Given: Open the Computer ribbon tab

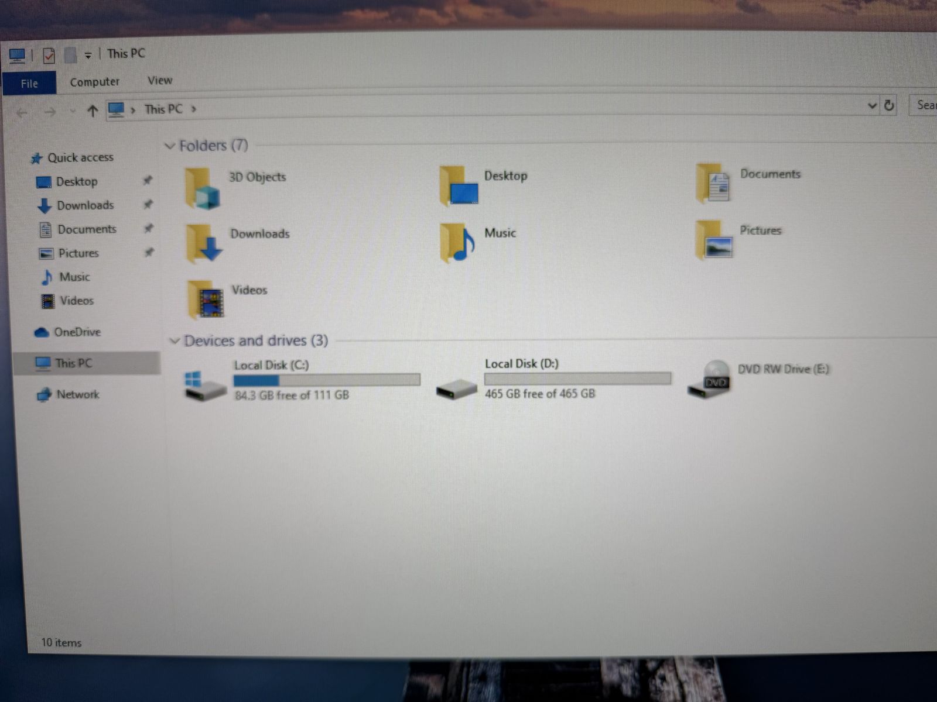Looking at the screenshot, I should click(x=94, y=82).
